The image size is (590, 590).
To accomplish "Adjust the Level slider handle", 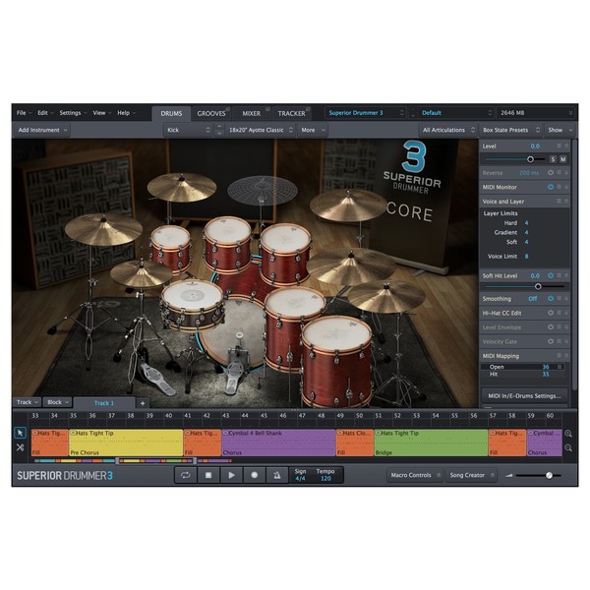I will click(x=530, y=159).
